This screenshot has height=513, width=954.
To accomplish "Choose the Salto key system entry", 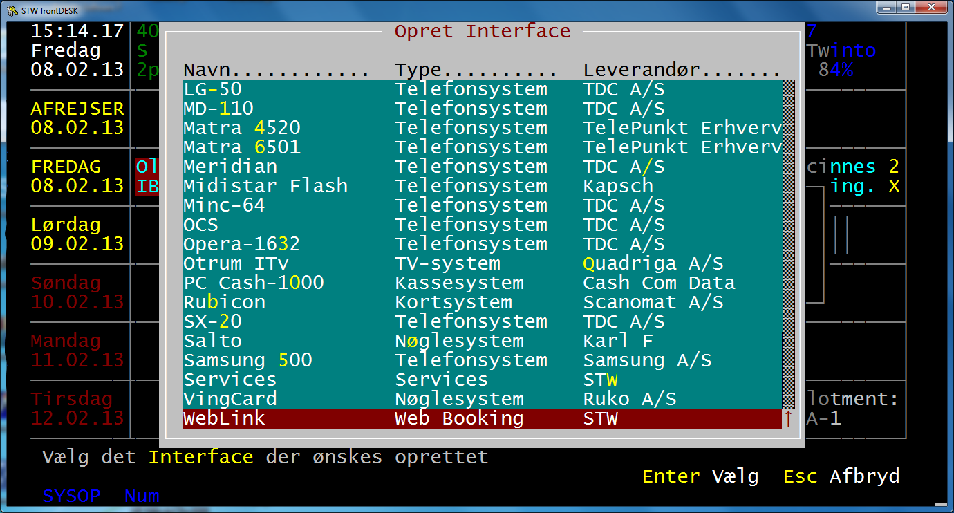I will pyautogui.click(x=482, y=341).
